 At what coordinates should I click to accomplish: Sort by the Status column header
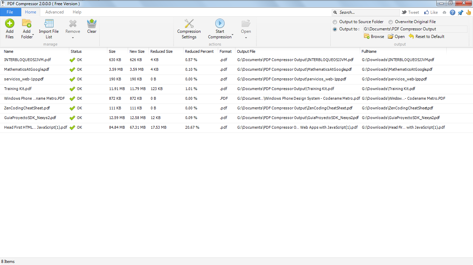click(76, 51)
